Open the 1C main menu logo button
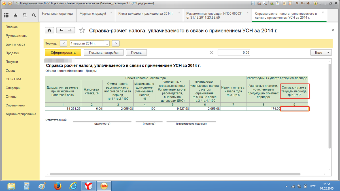This screenshot has width=340, height=191. tap(4, 3)
